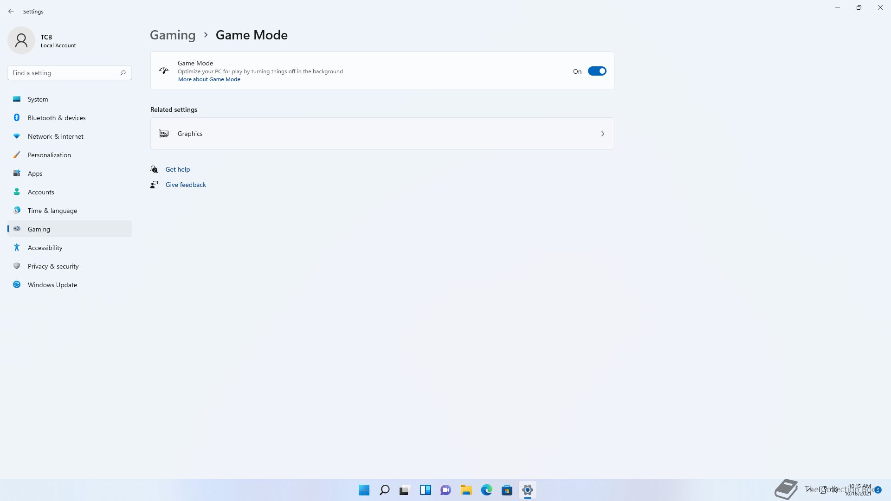The width and height of the screenshot is (891, 501).
Task: Close the Settings window
Action: [880, 7]
